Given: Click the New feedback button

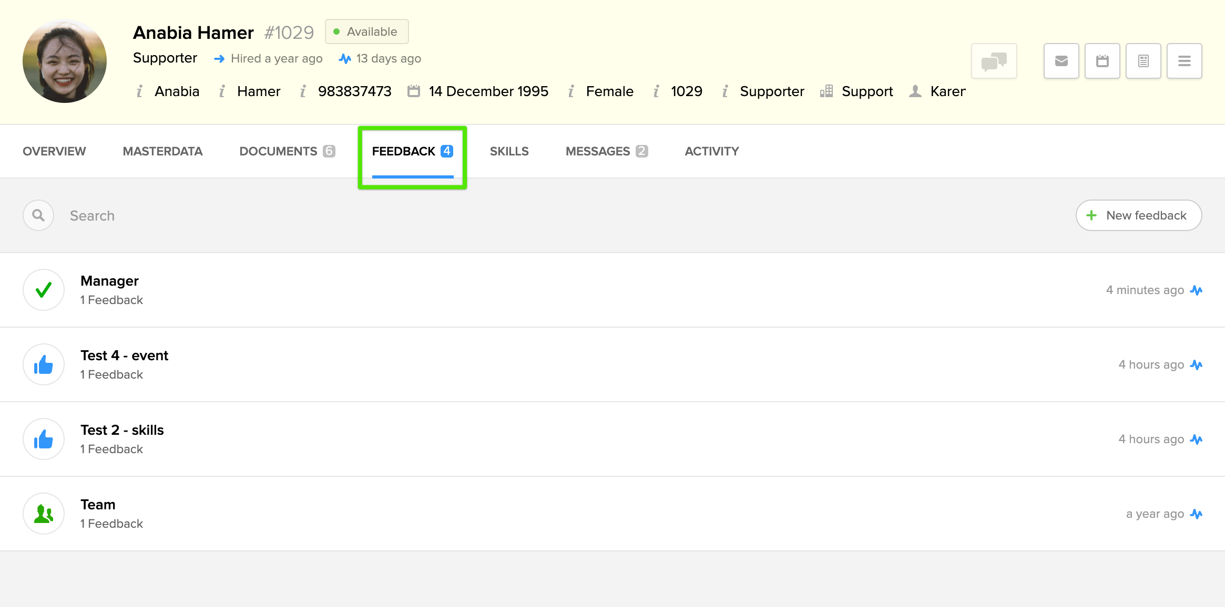Looking at the screenshot, I should 1139,215.
